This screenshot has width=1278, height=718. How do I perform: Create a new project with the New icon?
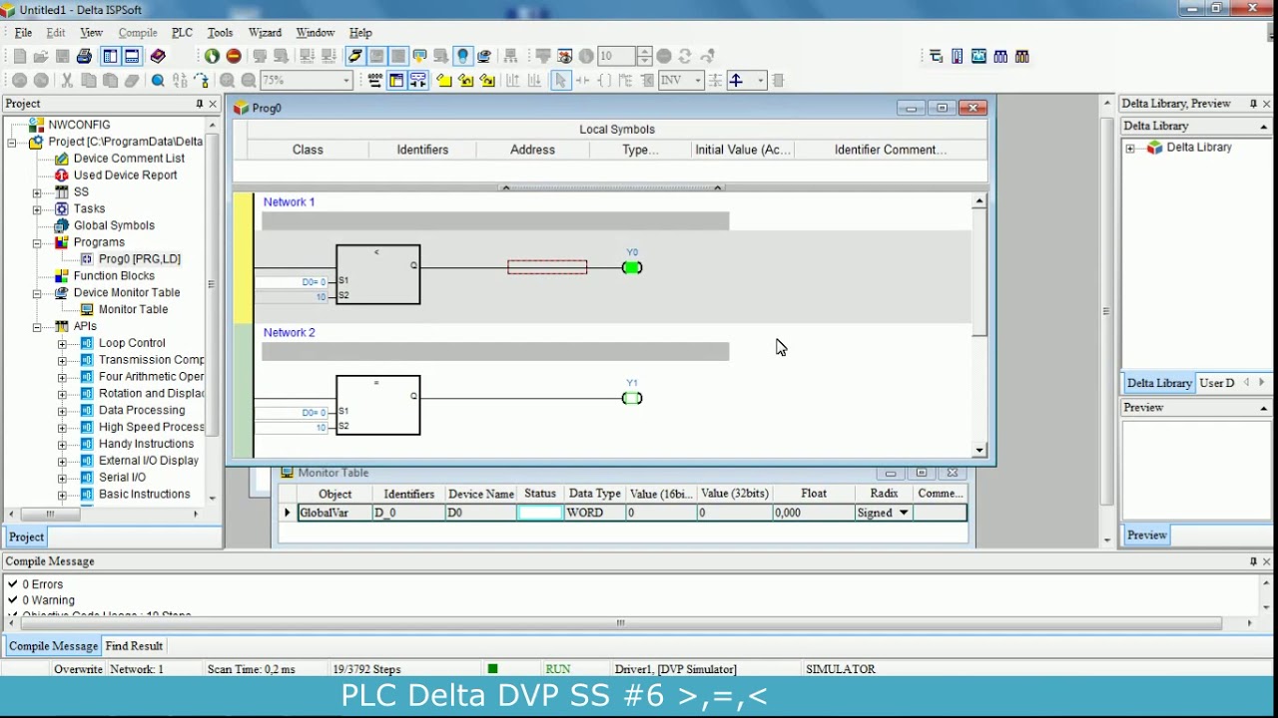tap(20, 56)
